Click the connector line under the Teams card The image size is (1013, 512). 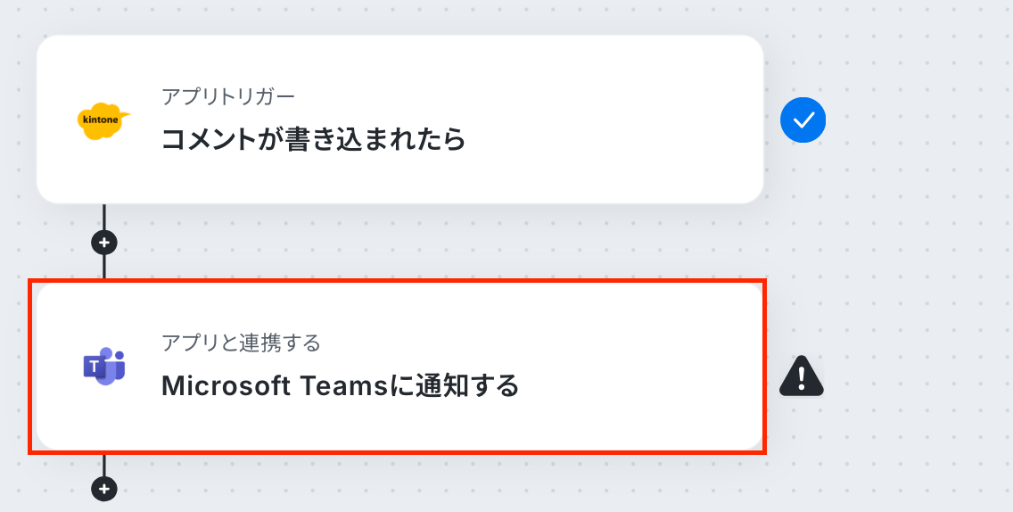point(104,465)
